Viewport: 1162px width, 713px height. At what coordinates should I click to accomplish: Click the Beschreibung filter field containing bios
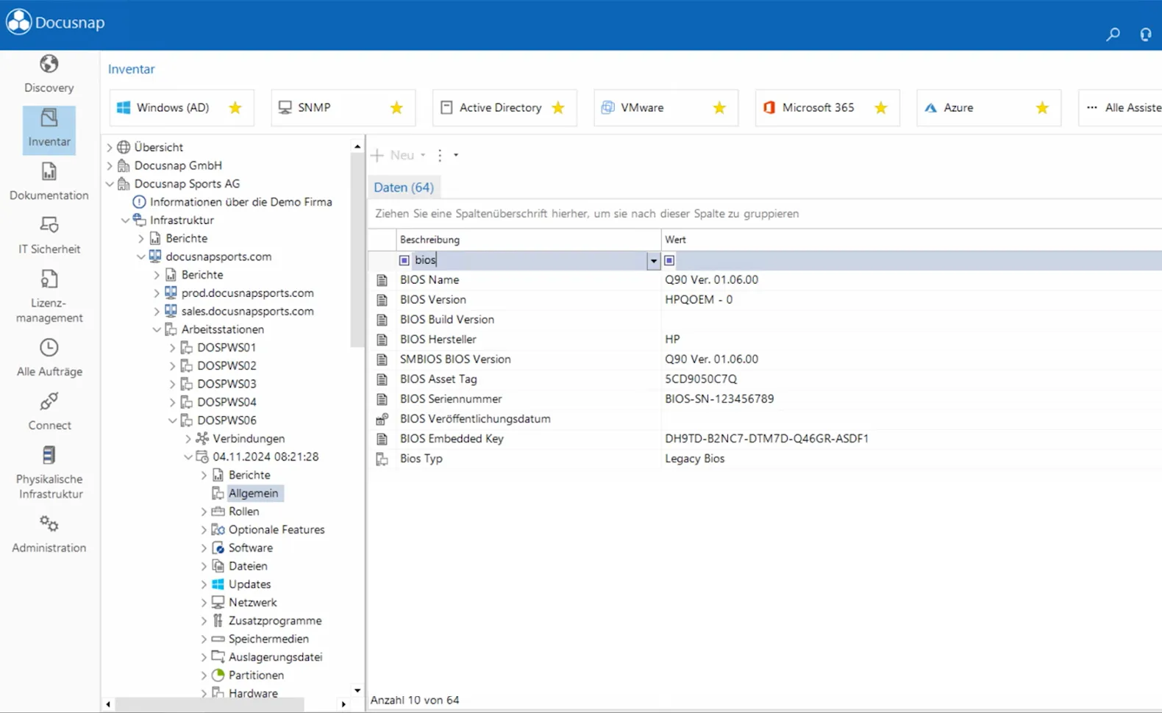pos(529,260)
